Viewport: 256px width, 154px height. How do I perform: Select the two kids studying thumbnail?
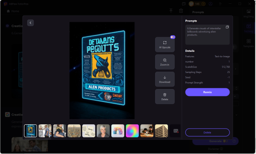pyautogui.click(x=147, y=131)
